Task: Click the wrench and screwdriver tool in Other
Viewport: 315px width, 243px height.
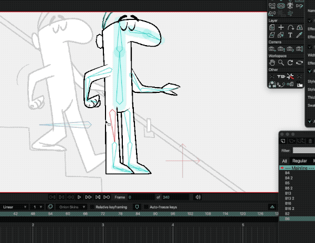Action: 290,76
